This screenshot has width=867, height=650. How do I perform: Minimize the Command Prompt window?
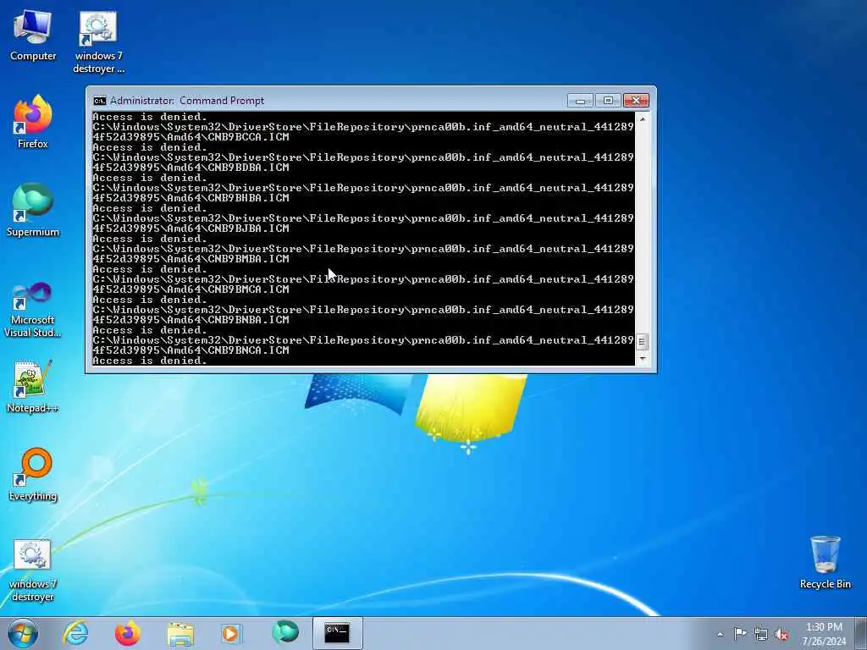point(580,101)
